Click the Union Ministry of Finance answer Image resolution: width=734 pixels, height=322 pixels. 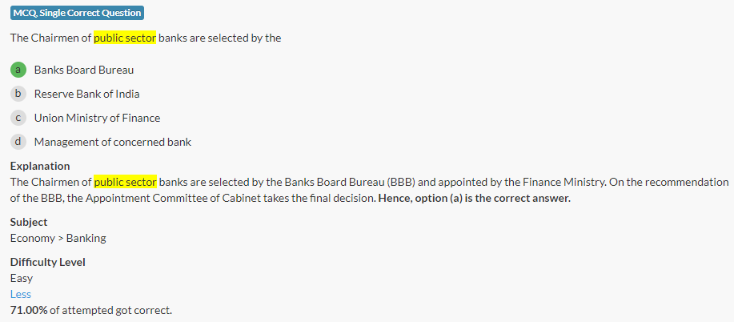[x=97, y=118]
